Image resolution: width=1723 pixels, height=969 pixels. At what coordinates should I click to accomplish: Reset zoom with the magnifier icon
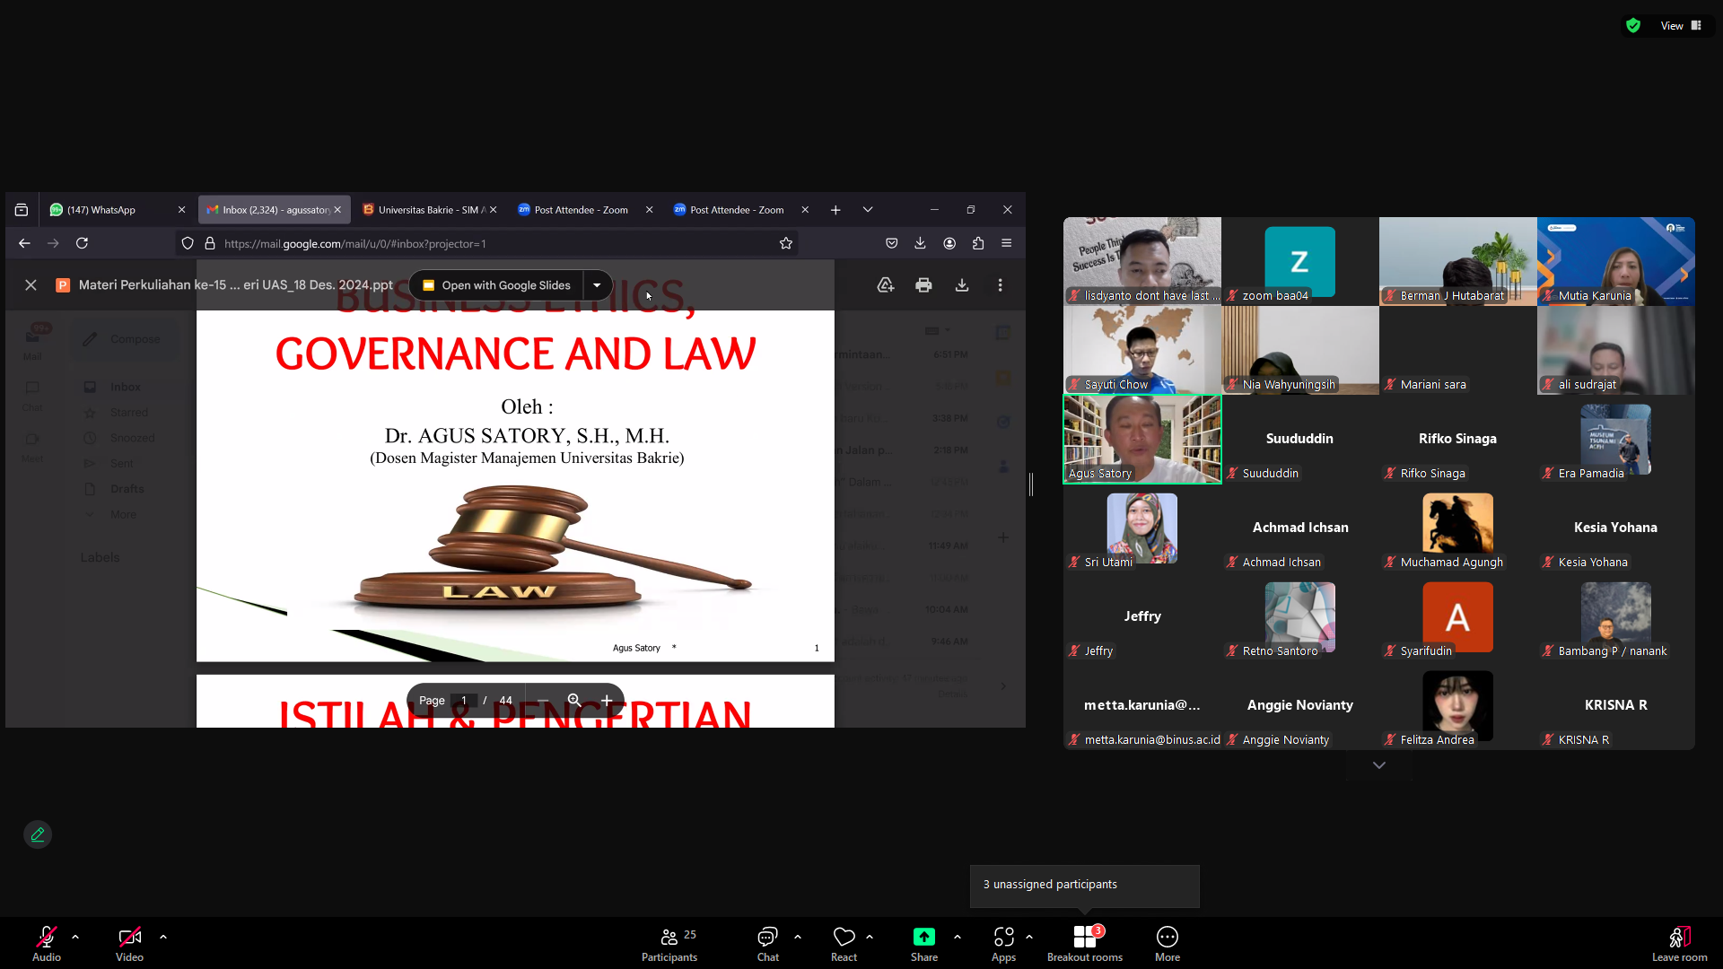click(x=574, y=701)
